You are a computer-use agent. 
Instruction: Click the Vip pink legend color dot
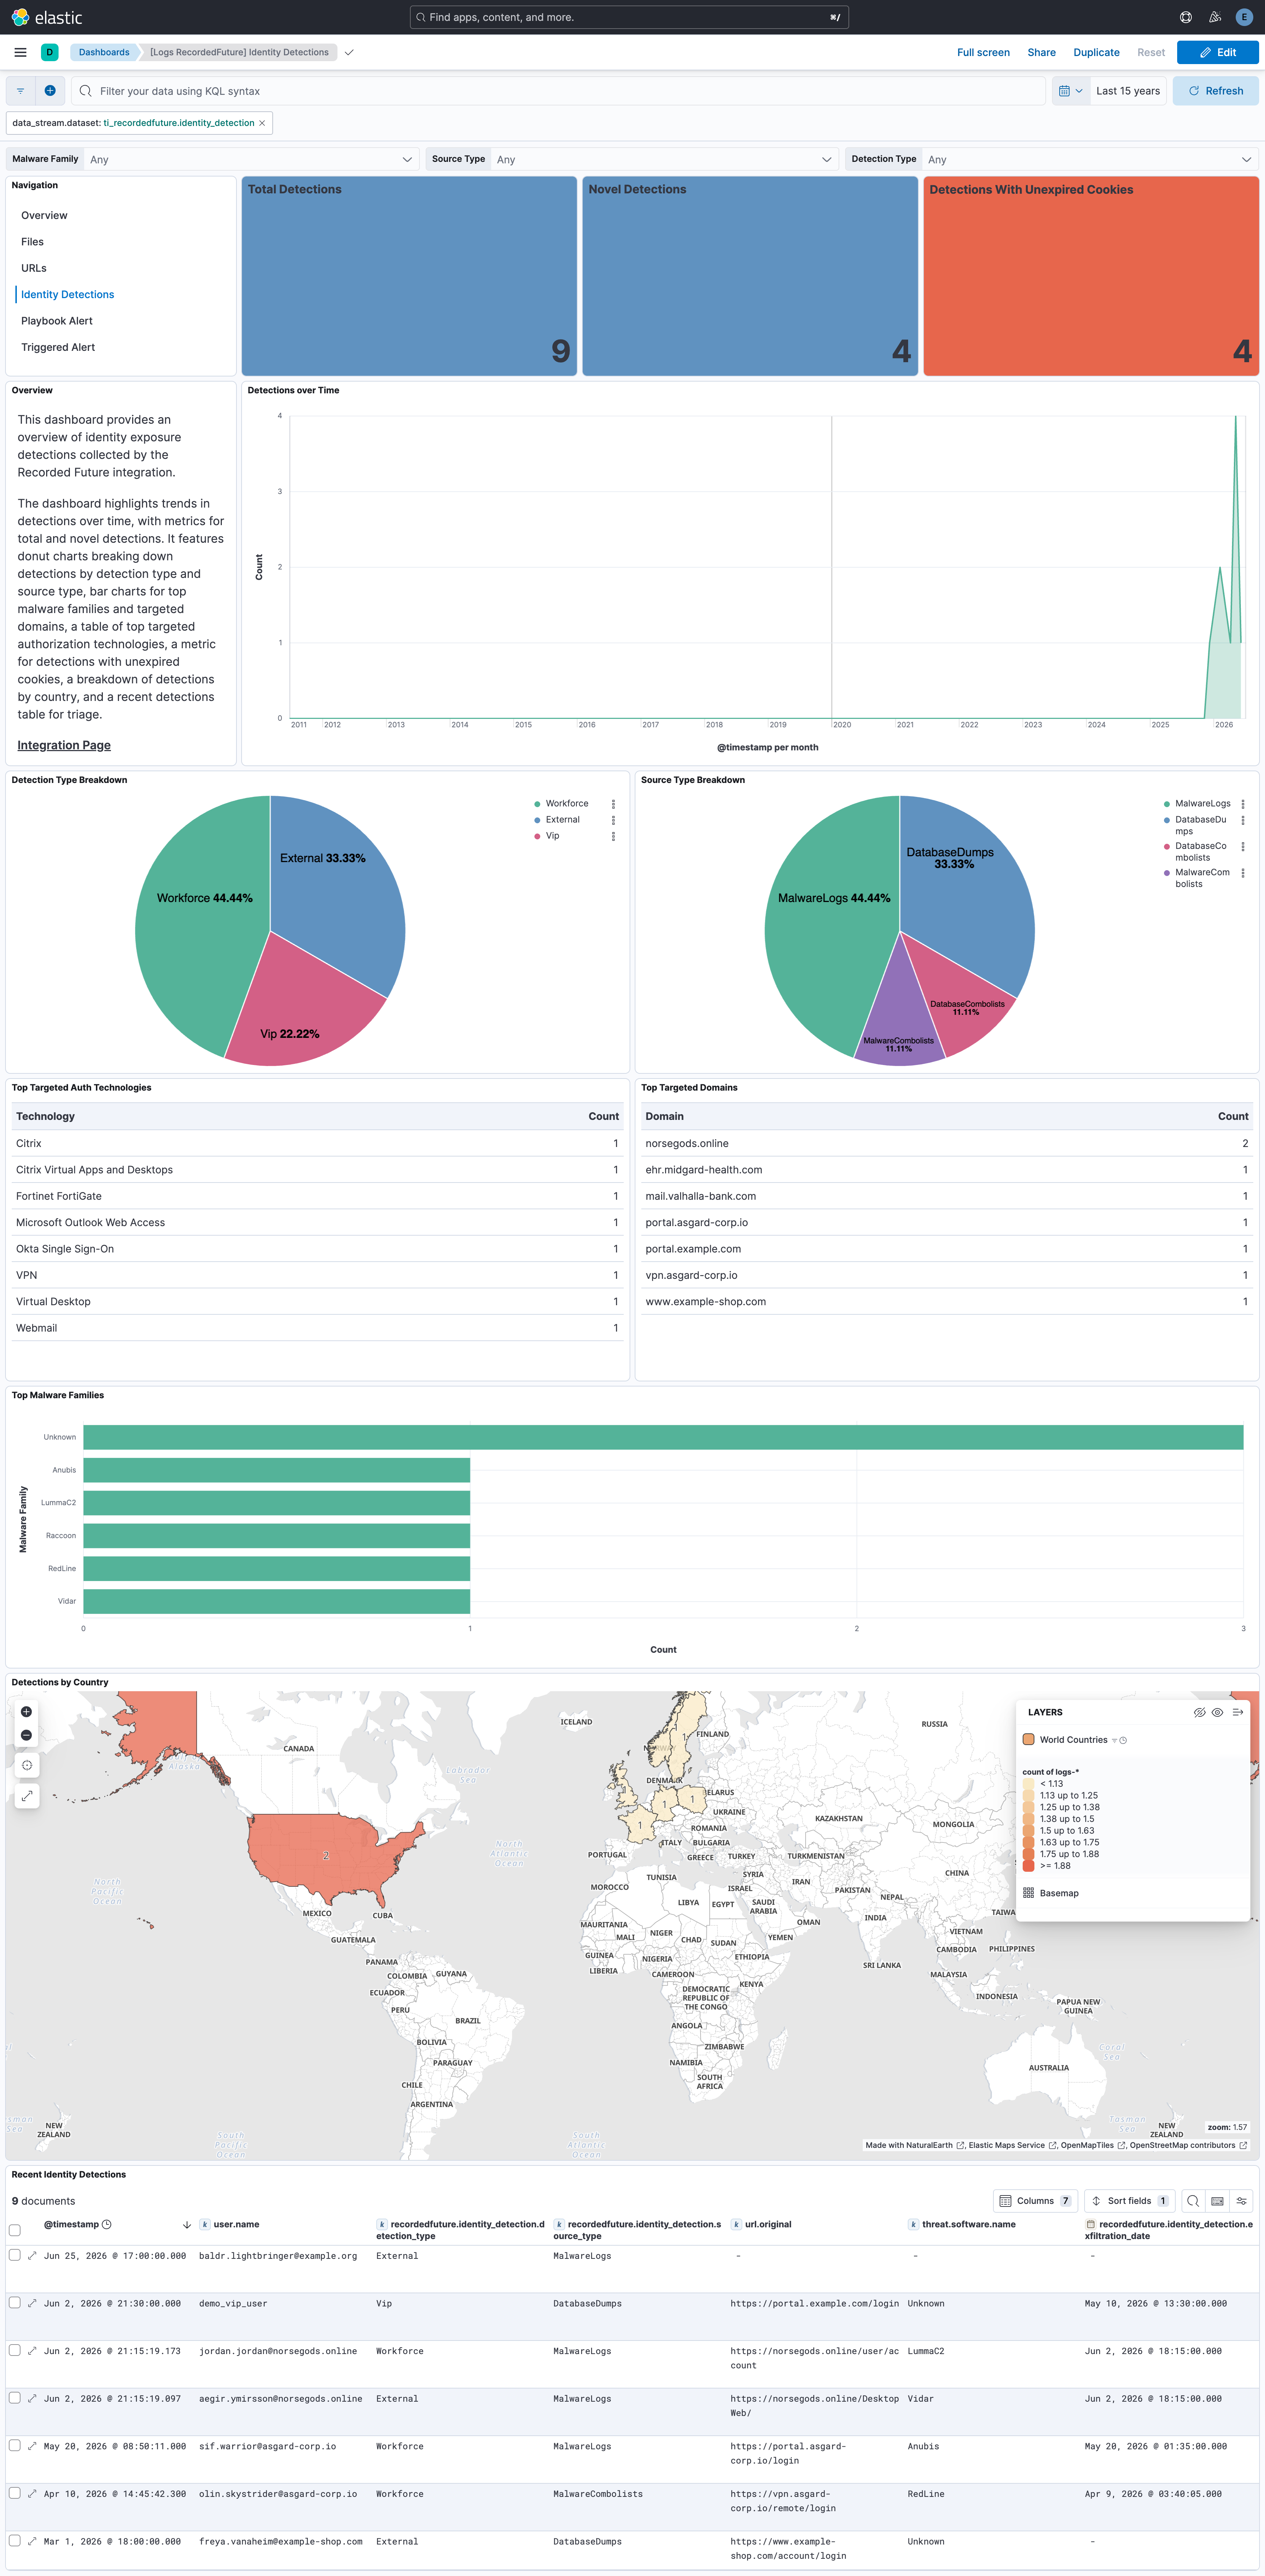(x=538, y=836)
